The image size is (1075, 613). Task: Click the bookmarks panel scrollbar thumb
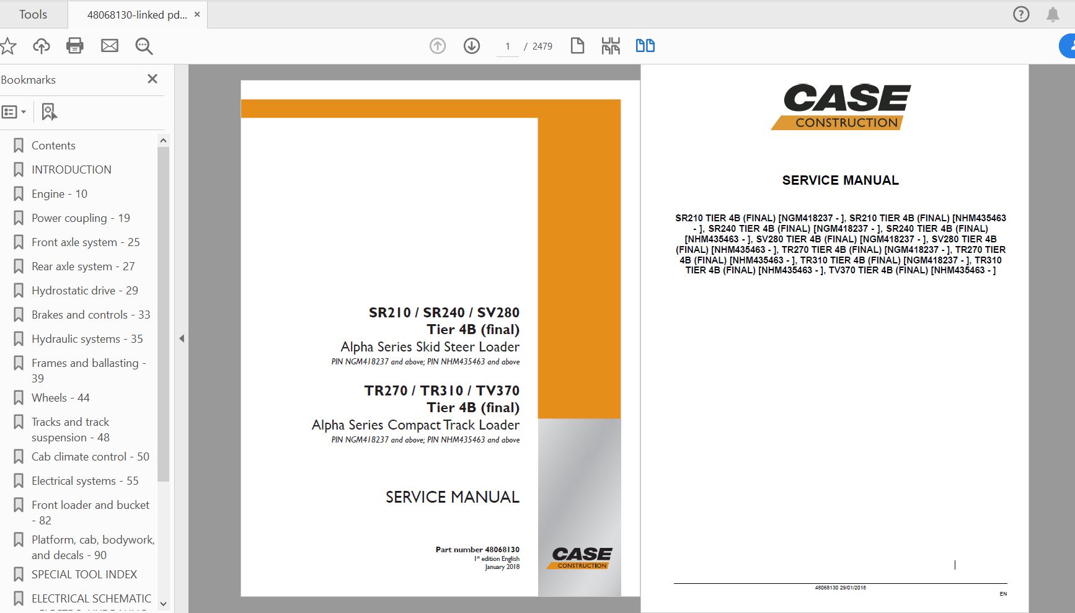pyautogui.click(x=164, y=314)
